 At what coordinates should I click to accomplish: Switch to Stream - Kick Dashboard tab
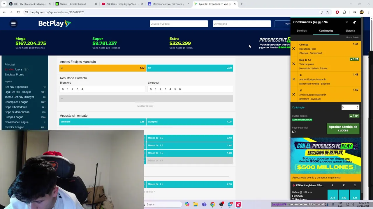pos(75,4)
